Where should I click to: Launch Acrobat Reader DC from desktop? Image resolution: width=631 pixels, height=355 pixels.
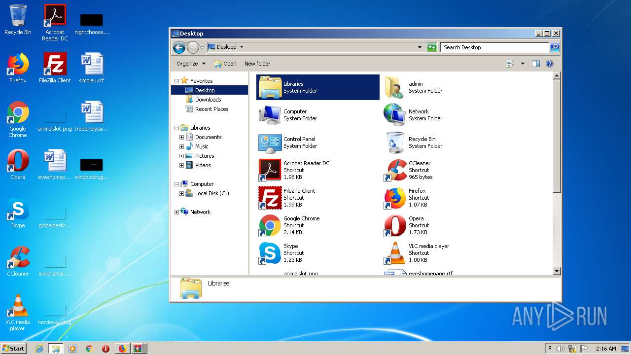coord(55,22)
